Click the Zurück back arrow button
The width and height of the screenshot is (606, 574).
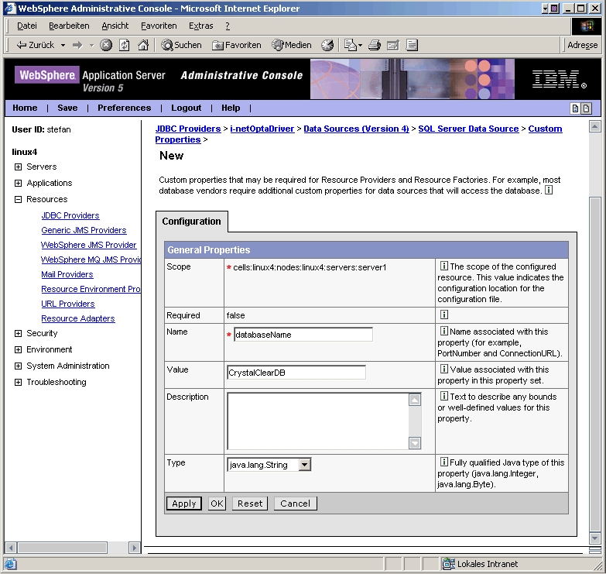[35, 45]
